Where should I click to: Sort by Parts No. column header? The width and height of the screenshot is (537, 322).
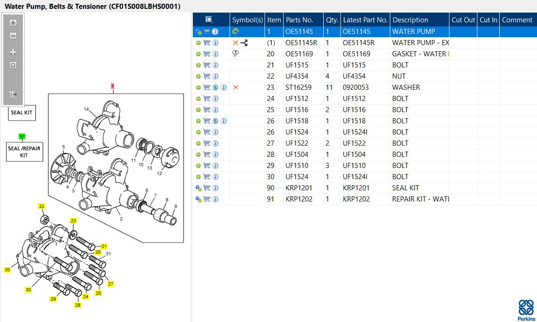299,20
